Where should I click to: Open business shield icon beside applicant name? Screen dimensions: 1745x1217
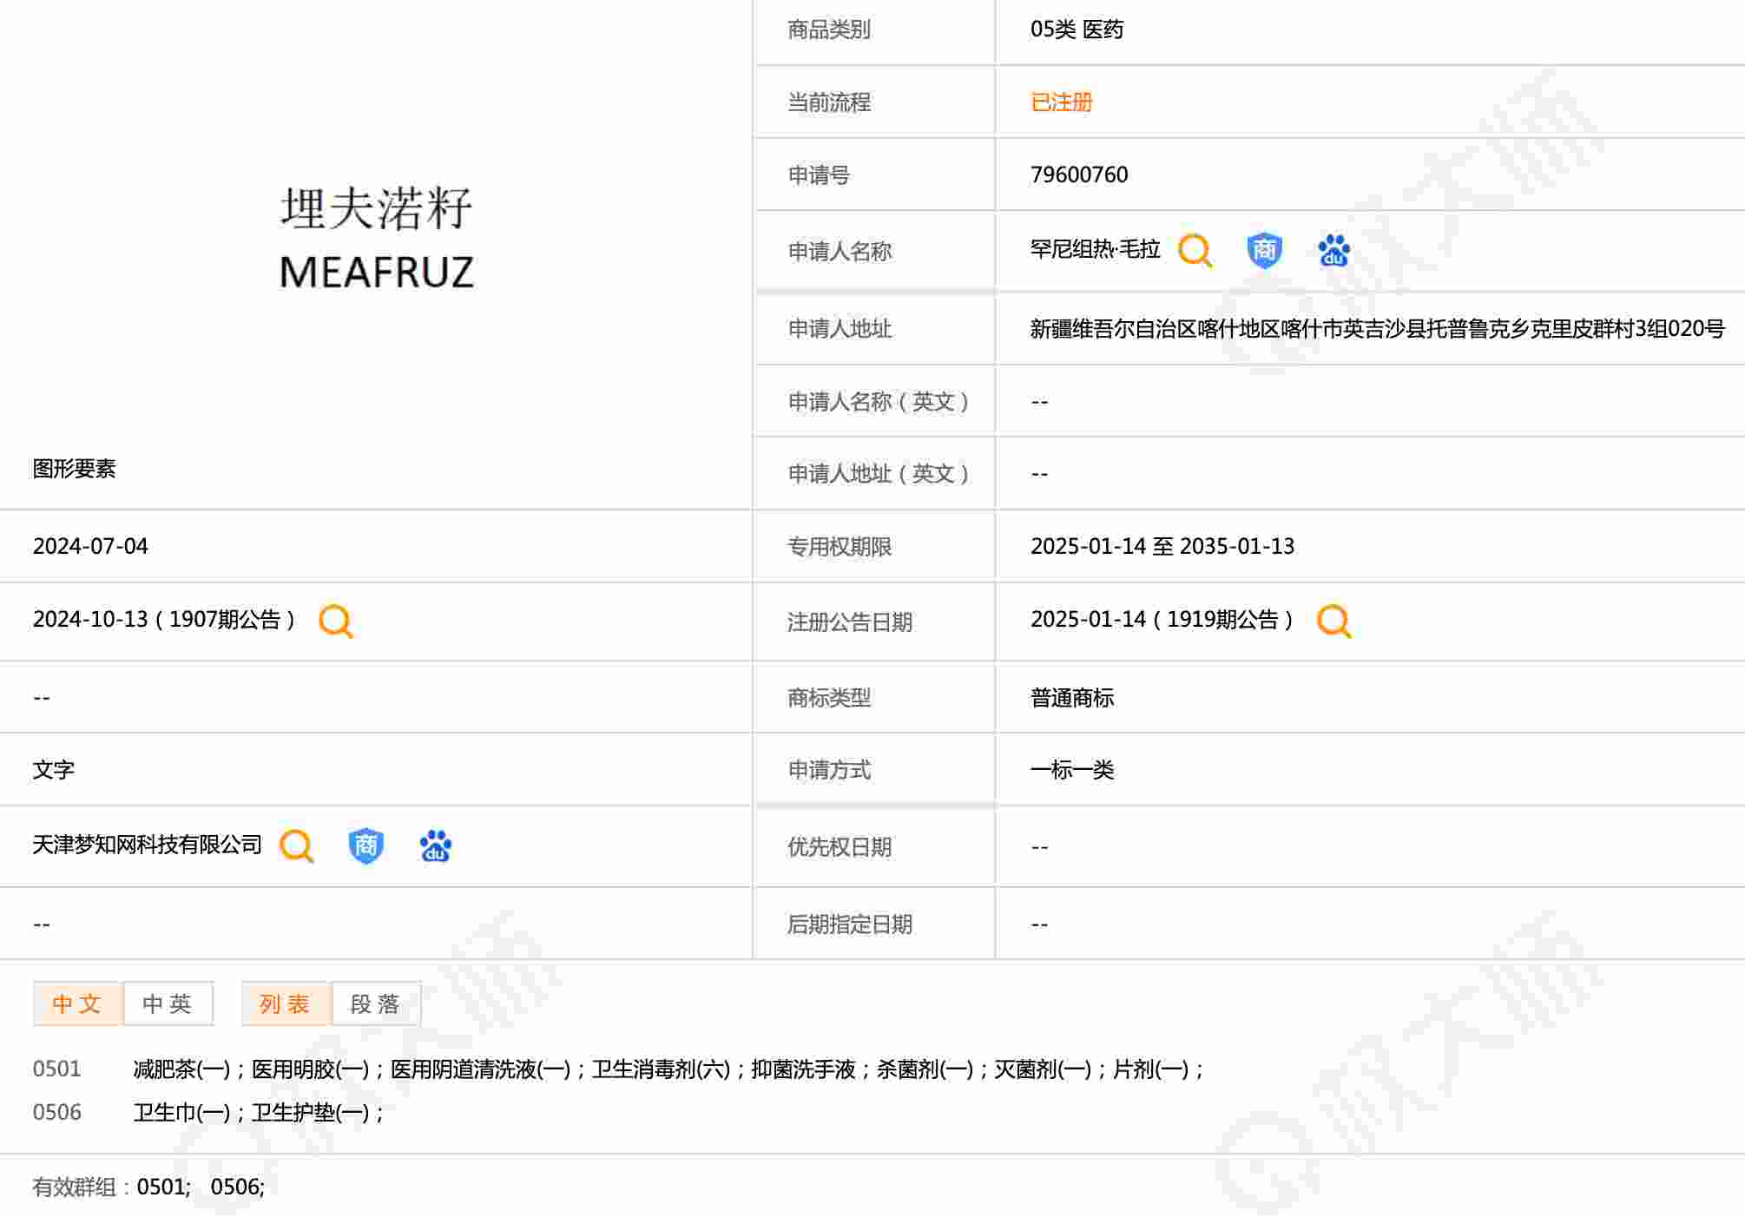(x=1264, y=251)
